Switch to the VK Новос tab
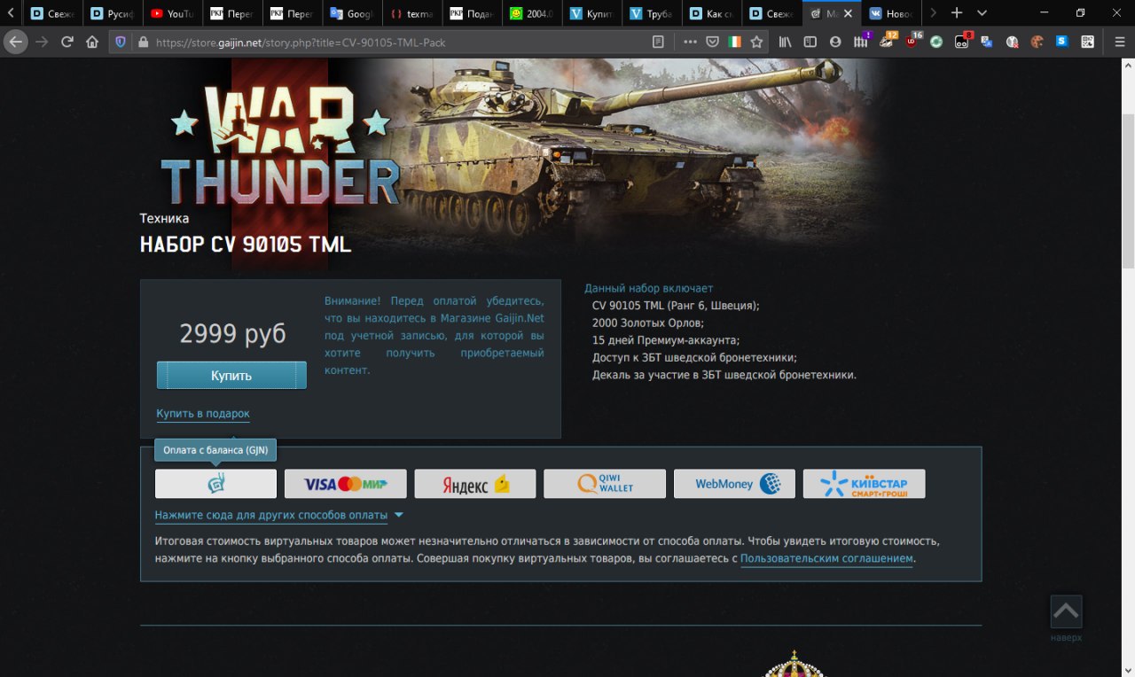 (x=893, y=13)
